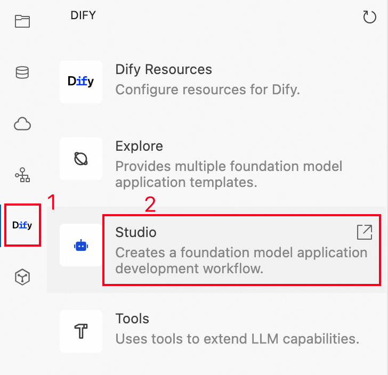Click the Dify Resources logo thumbnail
Screen dimensions: 388x375
click(80, 81)
